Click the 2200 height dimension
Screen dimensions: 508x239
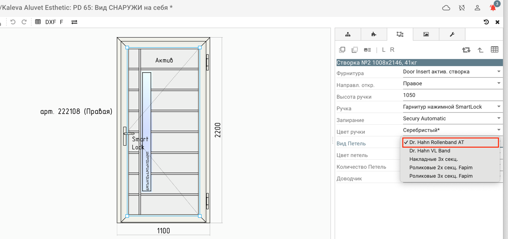click(x=218, y=130)
